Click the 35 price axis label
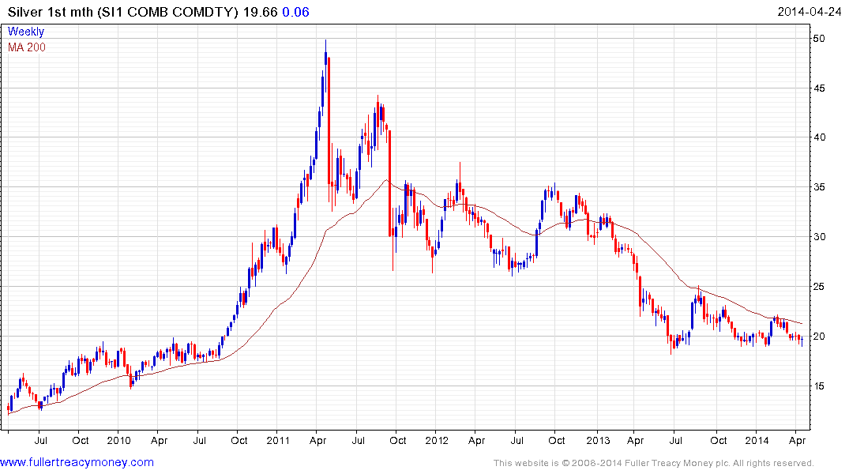 click(819, 187)
